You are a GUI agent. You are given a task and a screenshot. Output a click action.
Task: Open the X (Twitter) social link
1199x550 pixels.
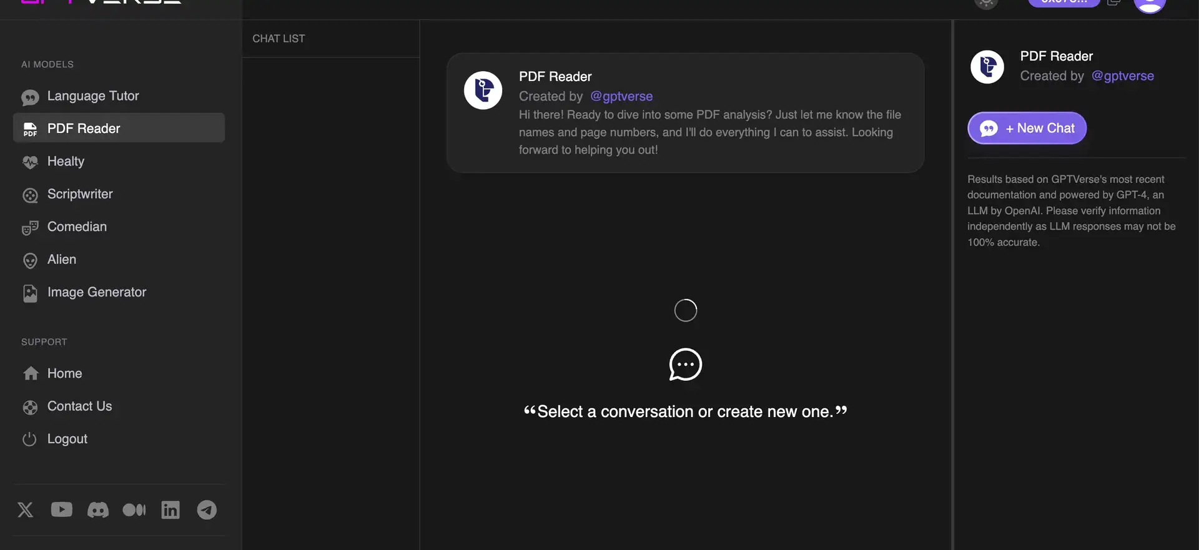pos(26,510)
